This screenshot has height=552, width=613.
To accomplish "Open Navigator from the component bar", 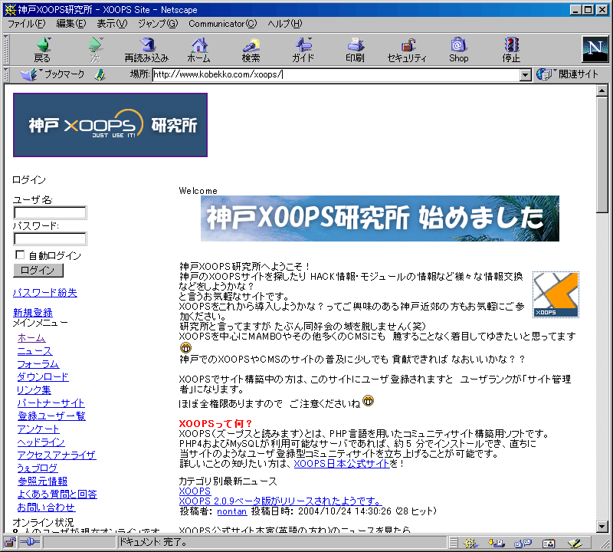I will tap(470, 543).
